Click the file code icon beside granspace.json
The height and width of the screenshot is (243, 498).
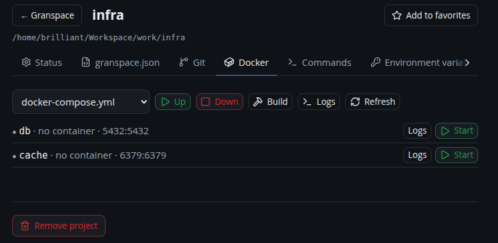point(86,62)
